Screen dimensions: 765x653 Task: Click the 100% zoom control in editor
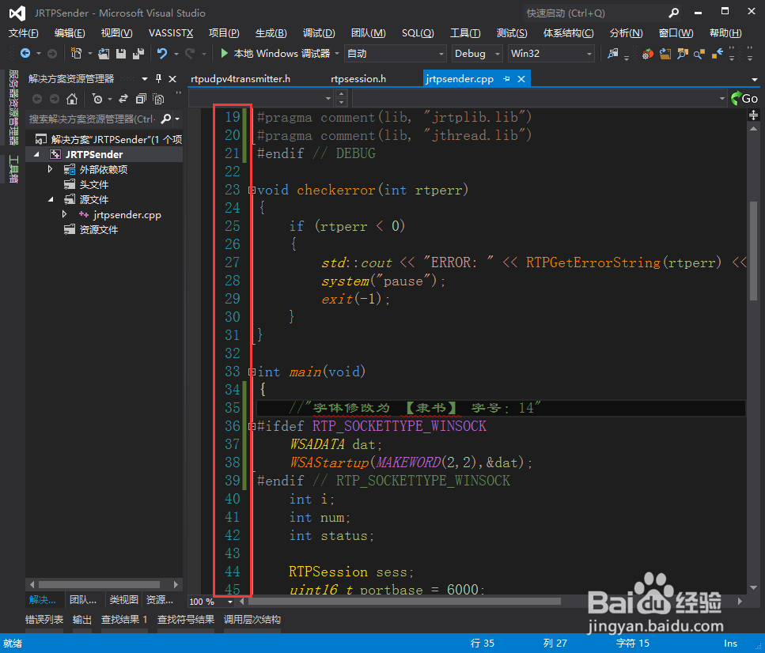203,601
